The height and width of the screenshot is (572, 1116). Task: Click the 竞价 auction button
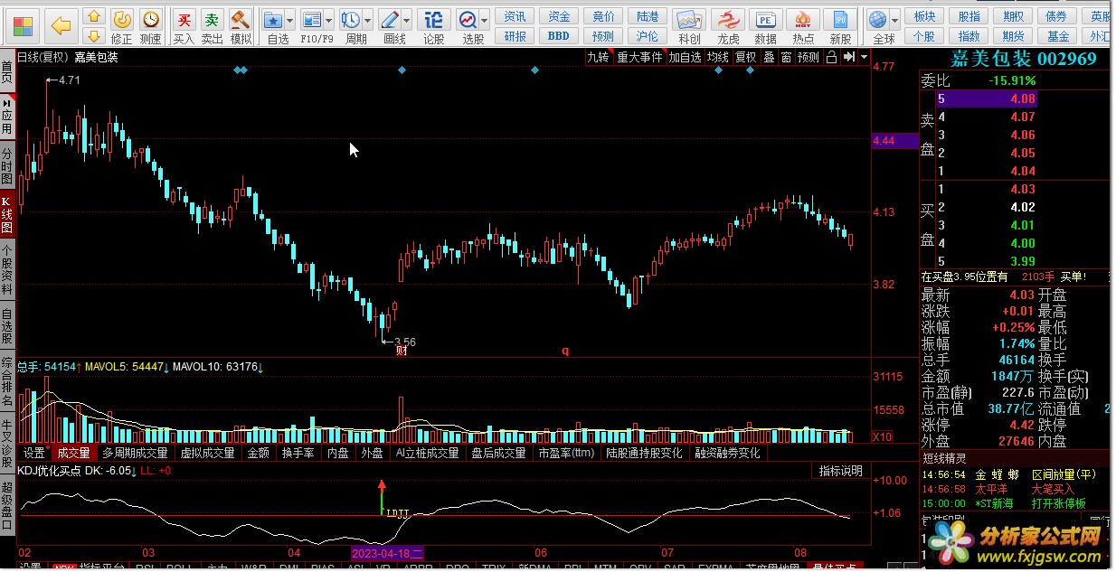coord(603,16)
